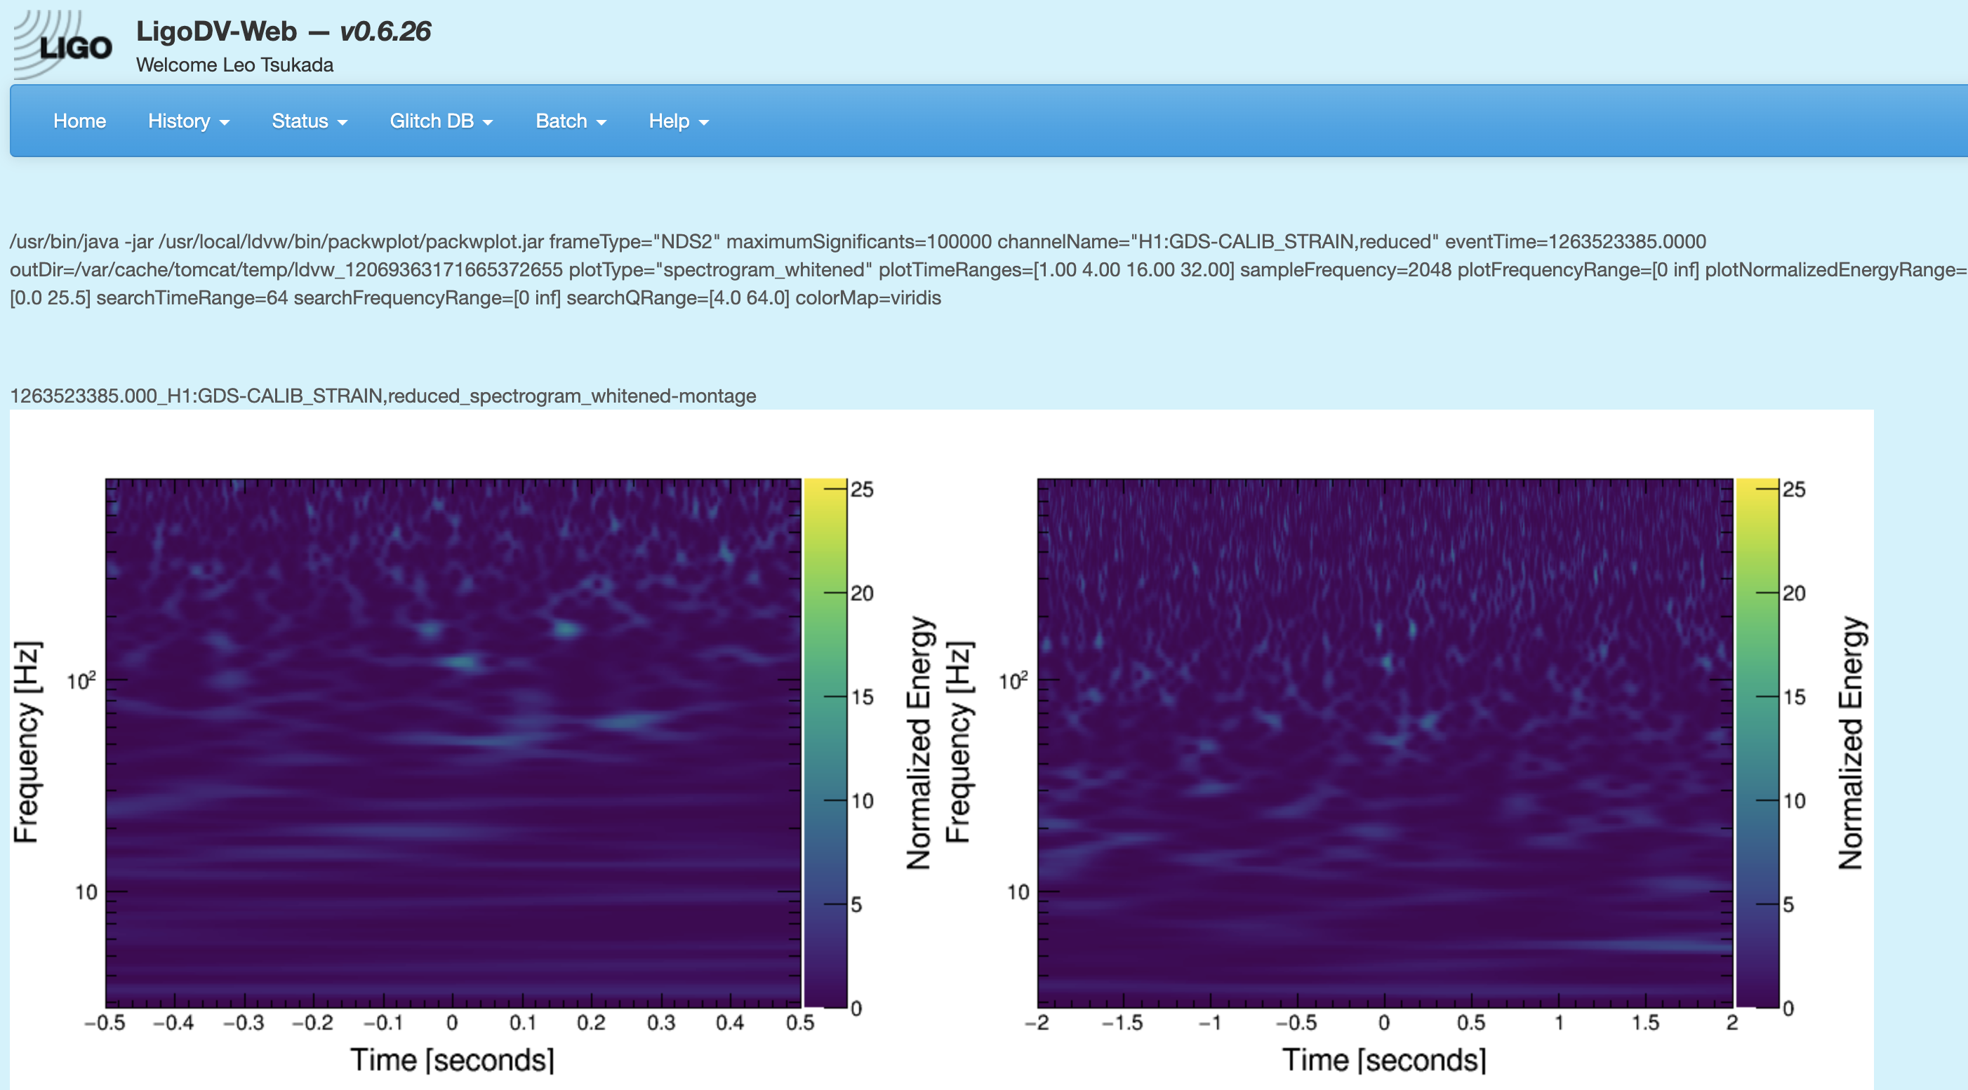Click the '−0.3' time tick on left plot
The image size is (1968, 1090).
[244, 1023]
